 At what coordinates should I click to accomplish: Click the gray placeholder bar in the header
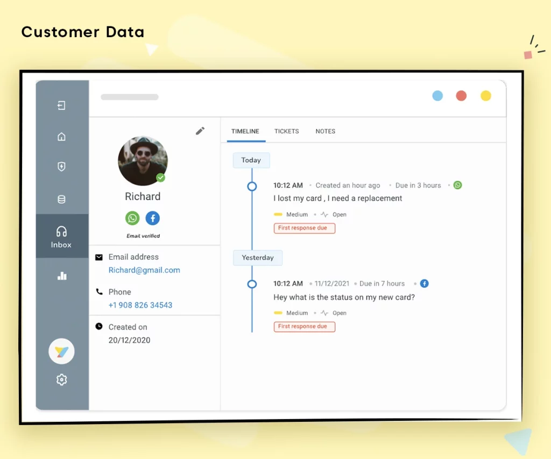(130, 97)
